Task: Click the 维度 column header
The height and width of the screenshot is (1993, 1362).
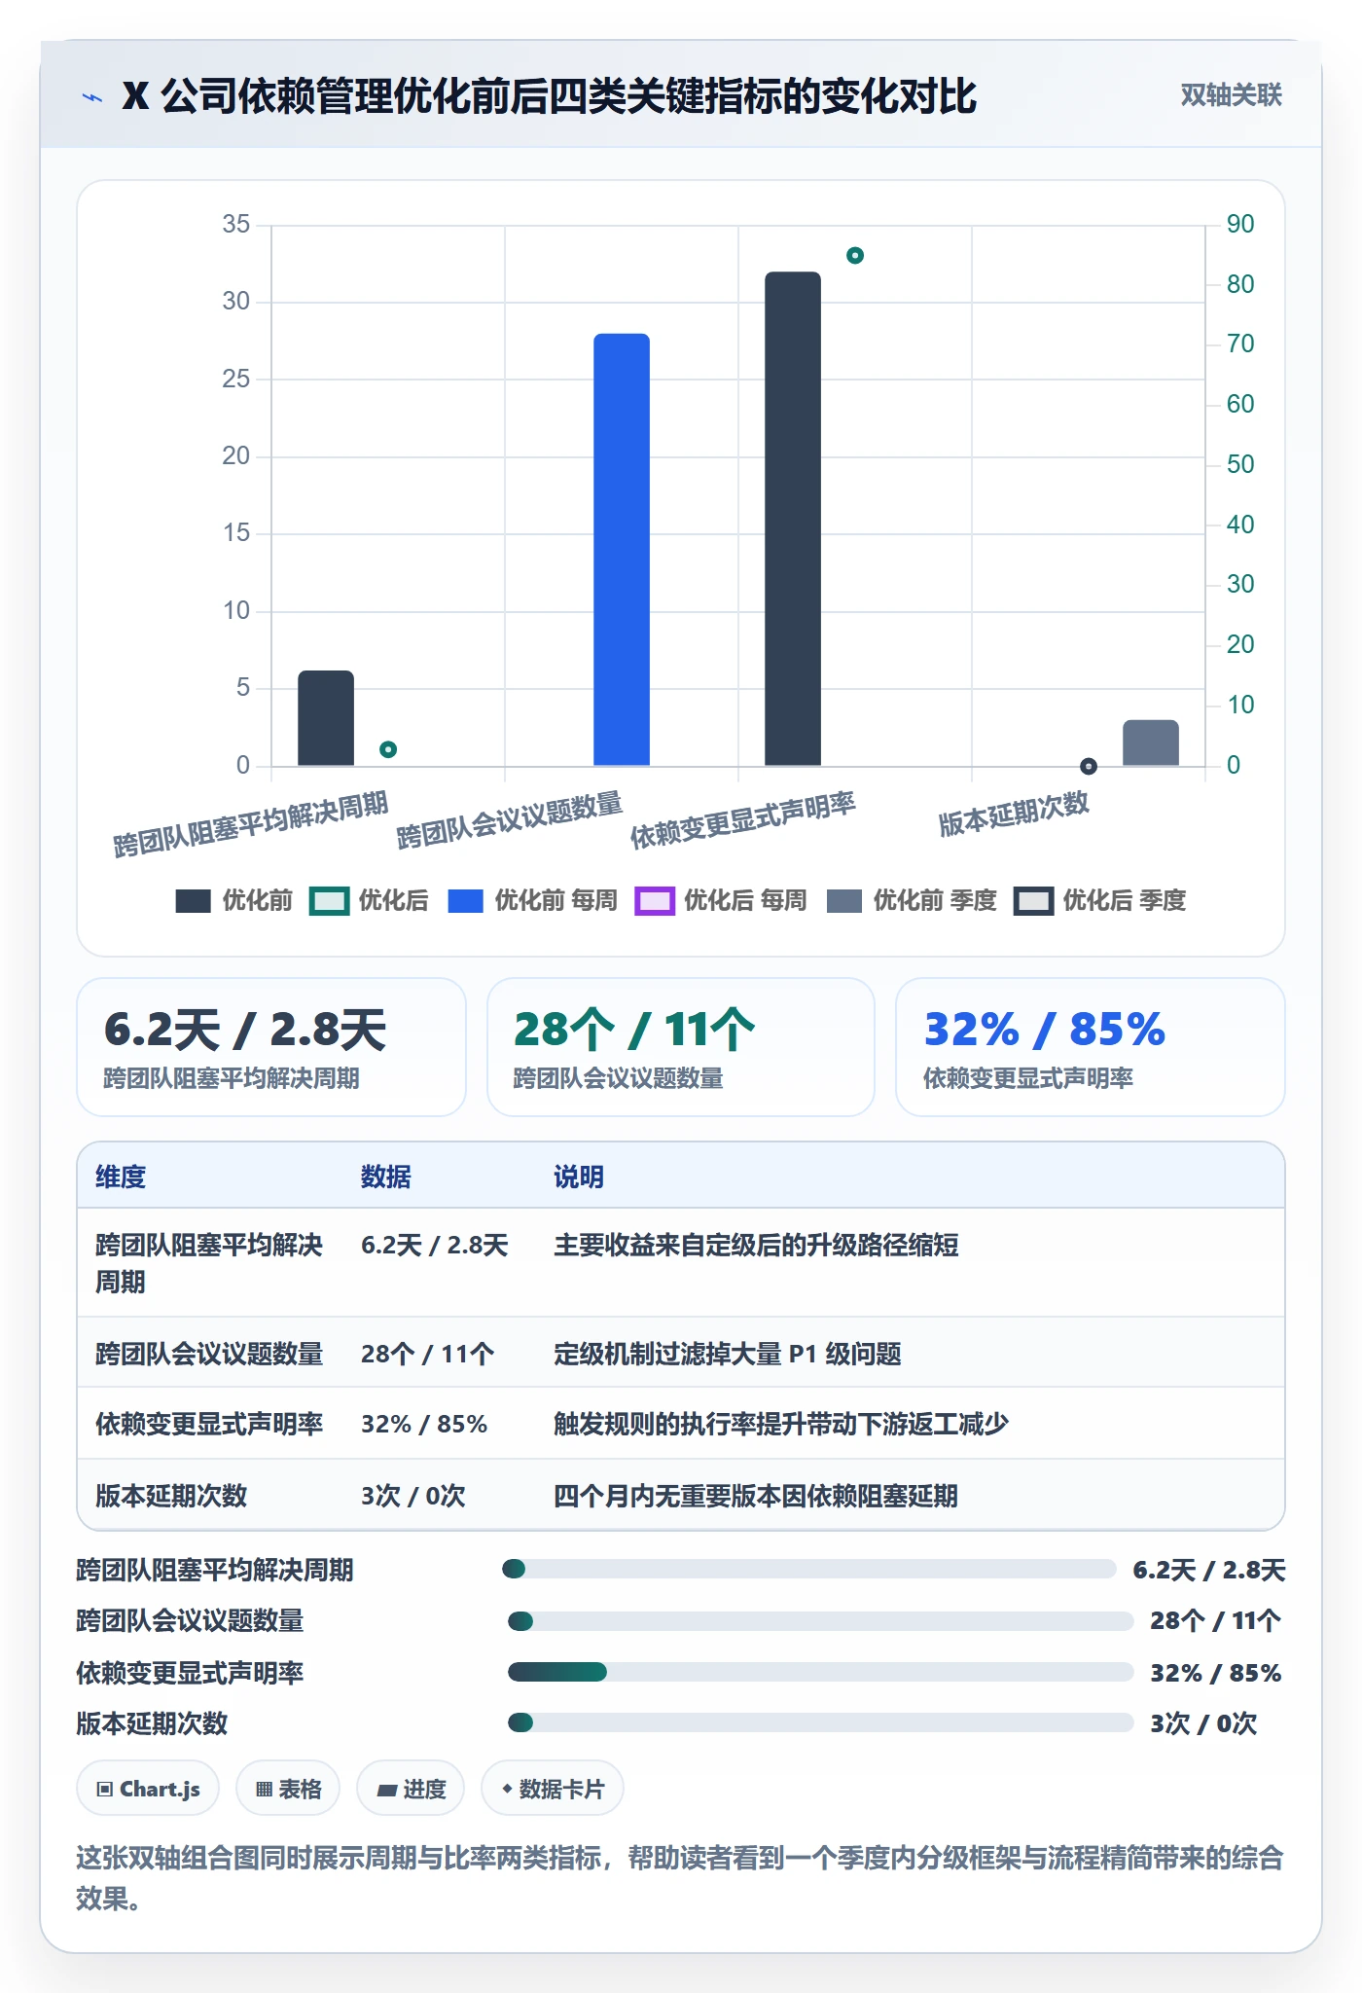Action: (121, 1177)
